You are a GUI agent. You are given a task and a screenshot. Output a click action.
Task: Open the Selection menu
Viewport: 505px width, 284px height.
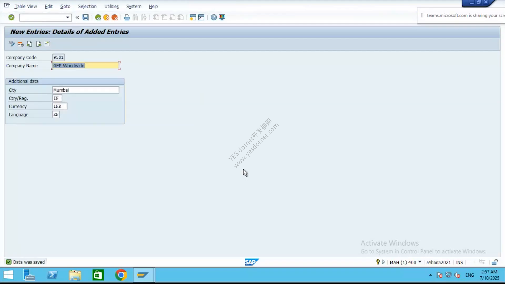87,6
